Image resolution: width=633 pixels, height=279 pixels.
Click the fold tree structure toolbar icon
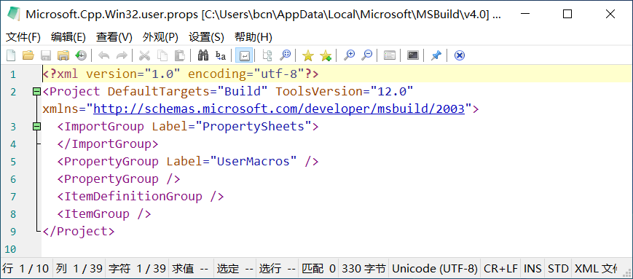pyautogui.click(x=267, y=55)
